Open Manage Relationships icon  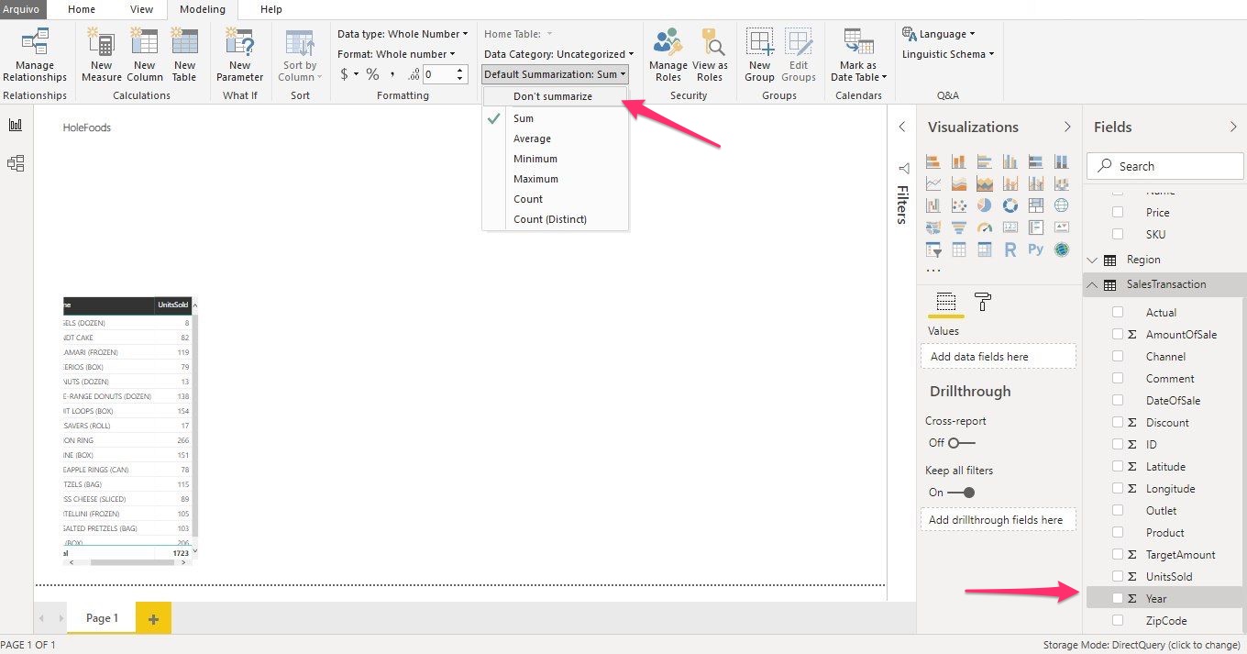[x=35, y=55]
